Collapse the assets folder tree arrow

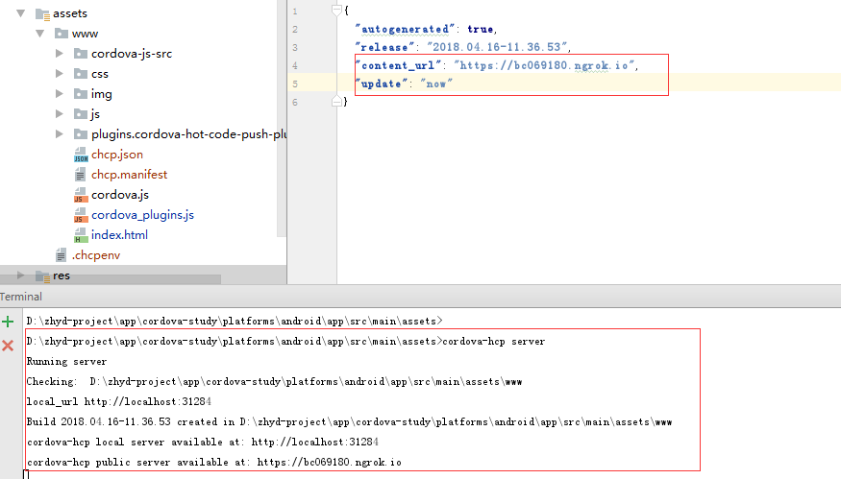[x=21, y=13]
